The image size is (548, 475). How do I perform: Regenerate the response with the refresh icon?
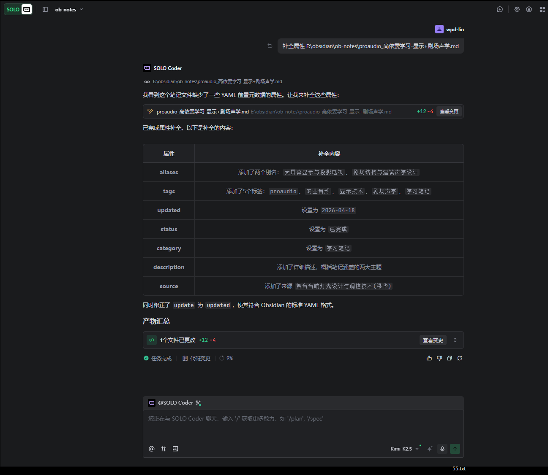coord(460,358)
